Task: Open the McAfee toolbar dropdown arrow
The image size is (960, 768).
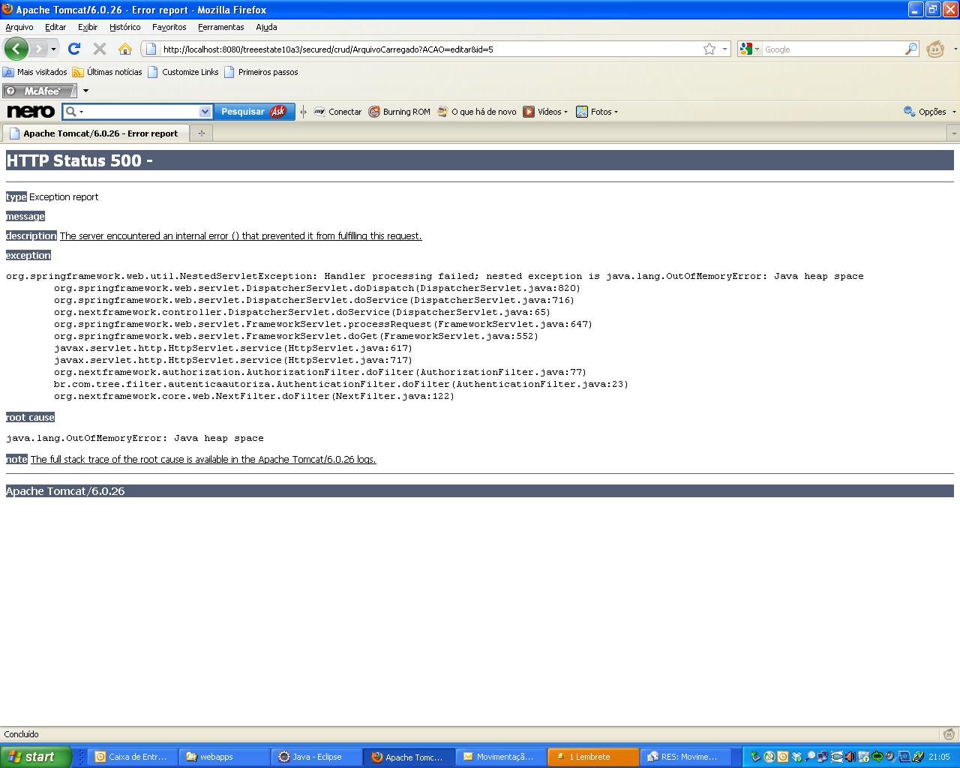Action: [85, 91]
